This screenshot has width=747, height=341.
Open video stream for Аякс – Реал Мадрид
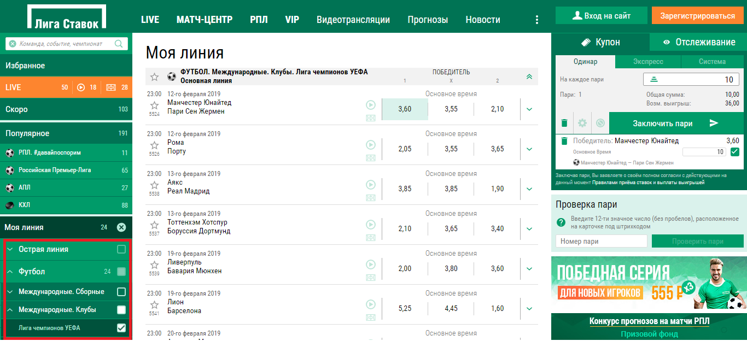(371, 185)
